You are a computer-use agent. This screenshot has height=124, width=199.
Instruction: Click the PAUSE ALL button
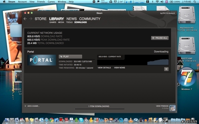(160, 38)
